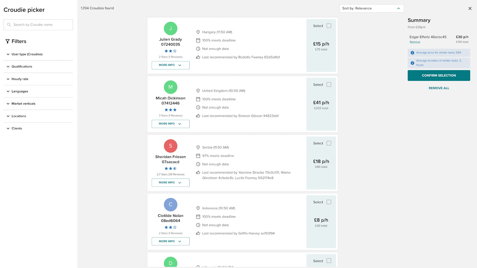477x268 pixels.
Task: Expand the Hourly rate filter
Action: 38,79
